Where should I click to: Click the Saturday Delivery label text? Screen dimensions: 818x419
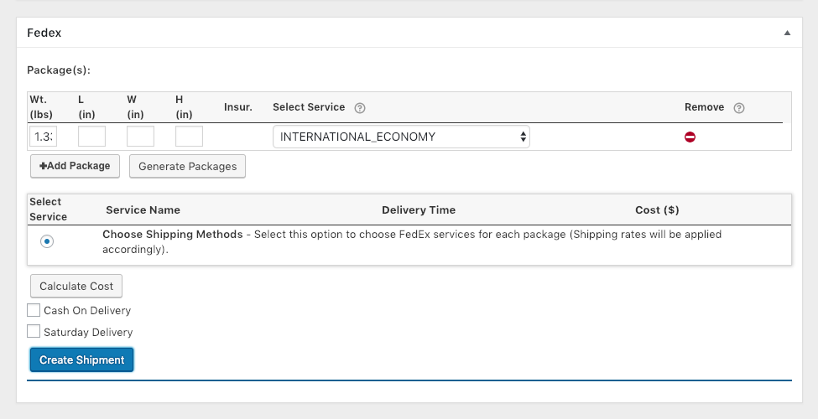click(x=88, y=332)
